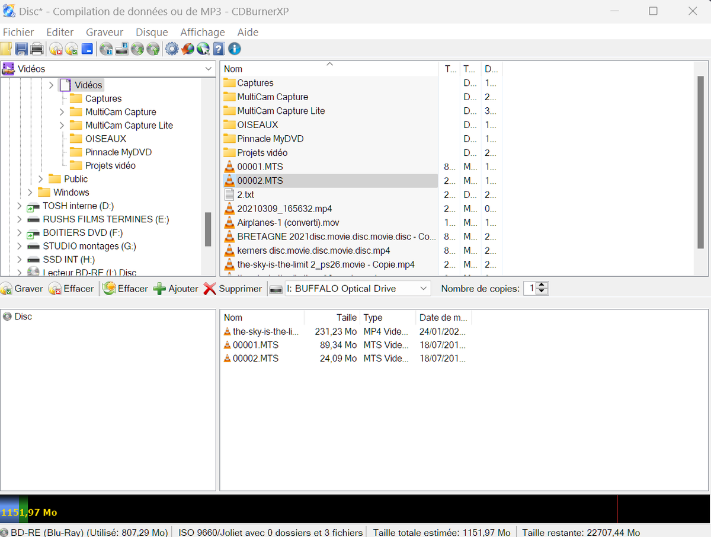Viewport: 711px width, 537px height.
Task: Click the disc information icon in the top toolbar
Action: click(x=107, y=49)
